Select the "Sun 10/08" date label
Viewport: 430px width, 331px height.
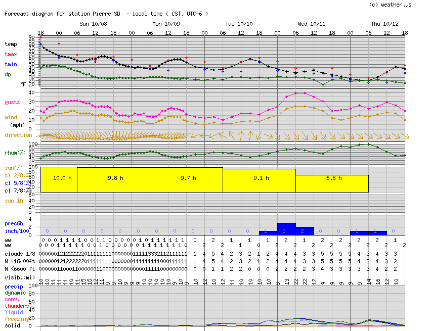point(93,24)
